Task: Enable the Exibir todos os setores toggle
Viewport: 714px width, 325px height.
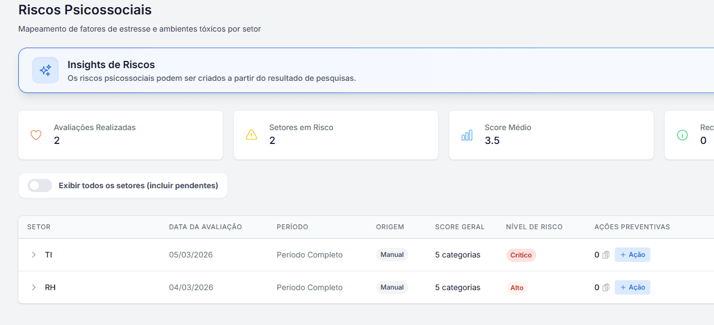Action: (39, 185)
